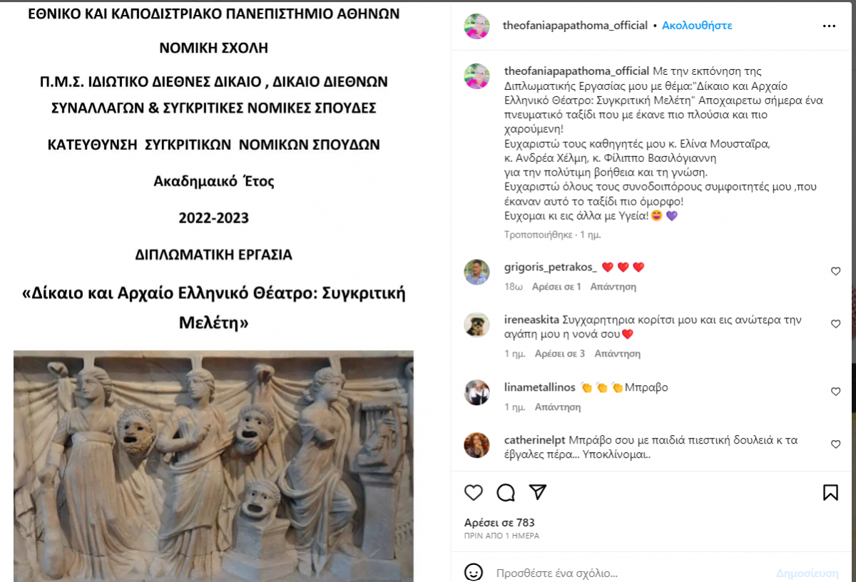Like ireneaskita comment heart
The image size is (856, 582).
click(x=835, y=324)
